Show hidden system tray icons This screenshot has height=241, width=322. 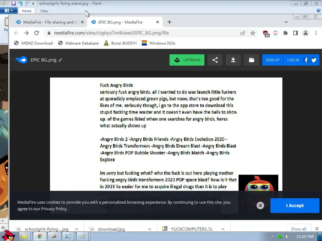[x=272, y=237]
